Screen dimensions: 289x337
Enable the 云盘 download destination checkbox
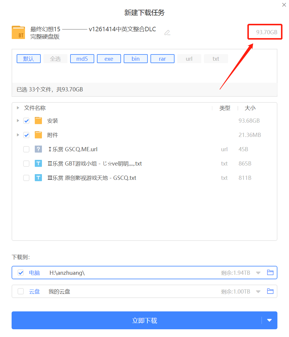pos(21,291)
